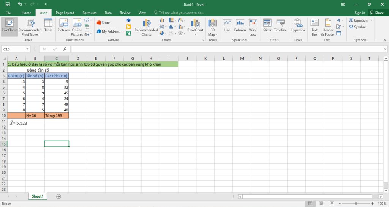This screenshot has height=207, width=389.
Task: Open the 3D Map dropdown
Action: 213,27
